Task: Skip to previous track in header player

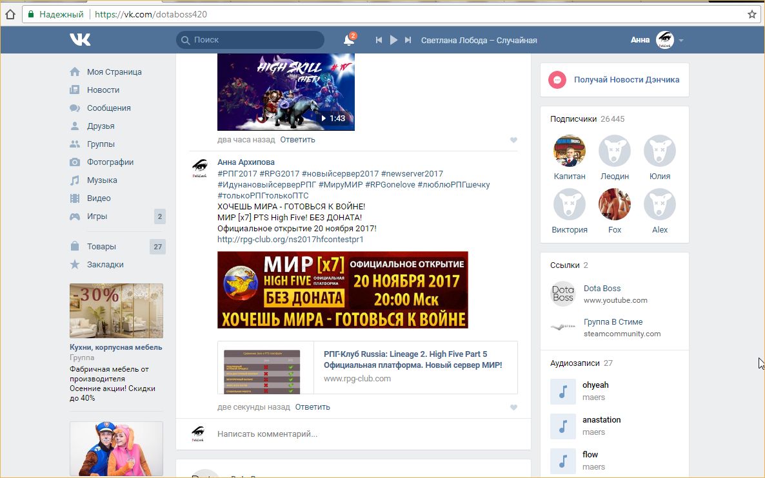Action: (379, 40)
